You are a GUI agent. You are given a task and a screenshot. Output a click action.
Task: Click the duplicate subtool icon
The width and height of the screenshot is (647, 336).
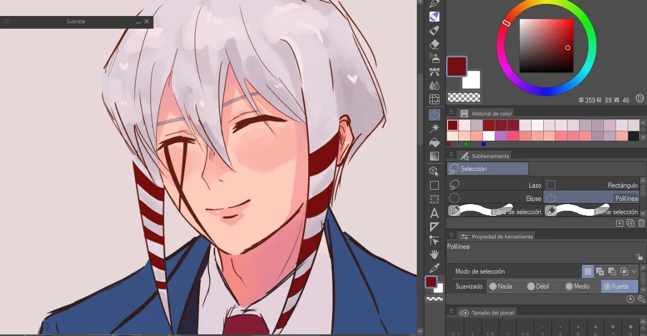[x=630, y=223]
